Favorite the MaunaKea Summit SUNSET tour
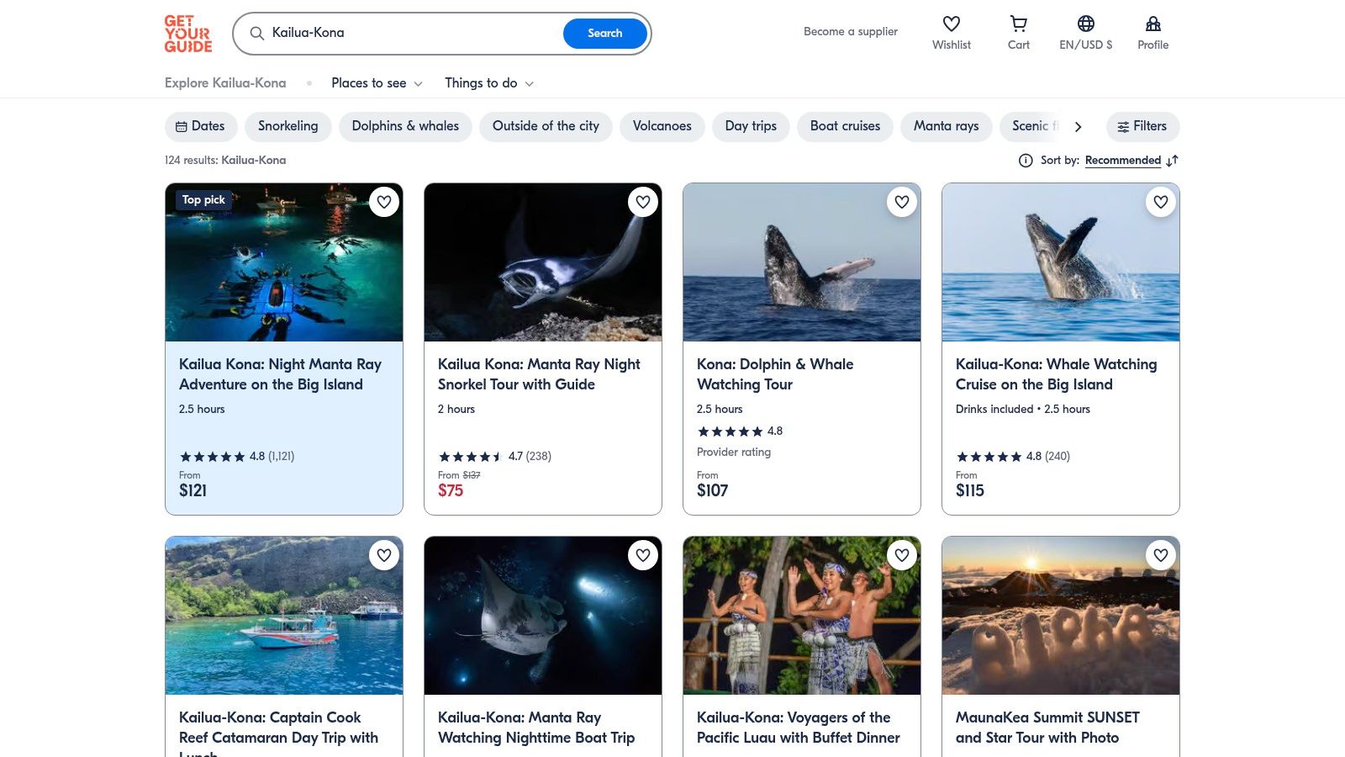This screenshot has width=1345, height=757. (1161, 555)
